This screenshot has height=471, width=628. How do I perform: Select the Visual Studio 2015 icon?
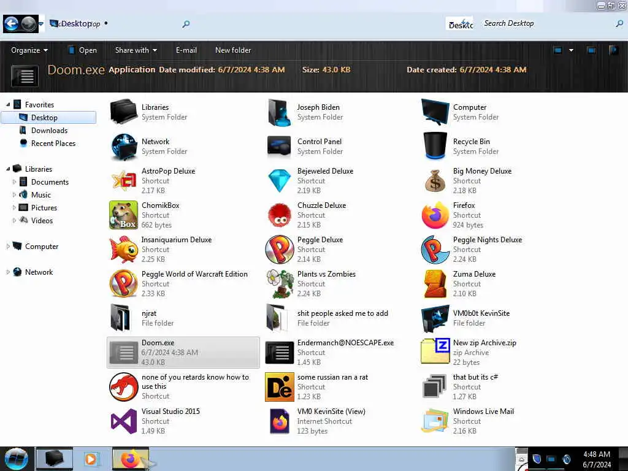[x=123, y=421]
